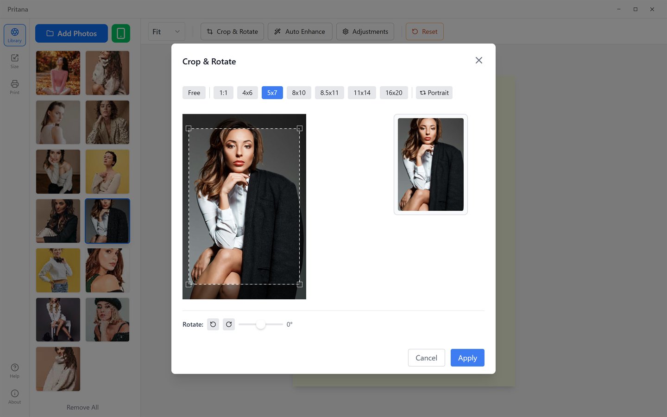This screenshot has width=667, height=417.
Task: Click the green phone import icon
Action: pyautogui.click(x=121, y=33)
